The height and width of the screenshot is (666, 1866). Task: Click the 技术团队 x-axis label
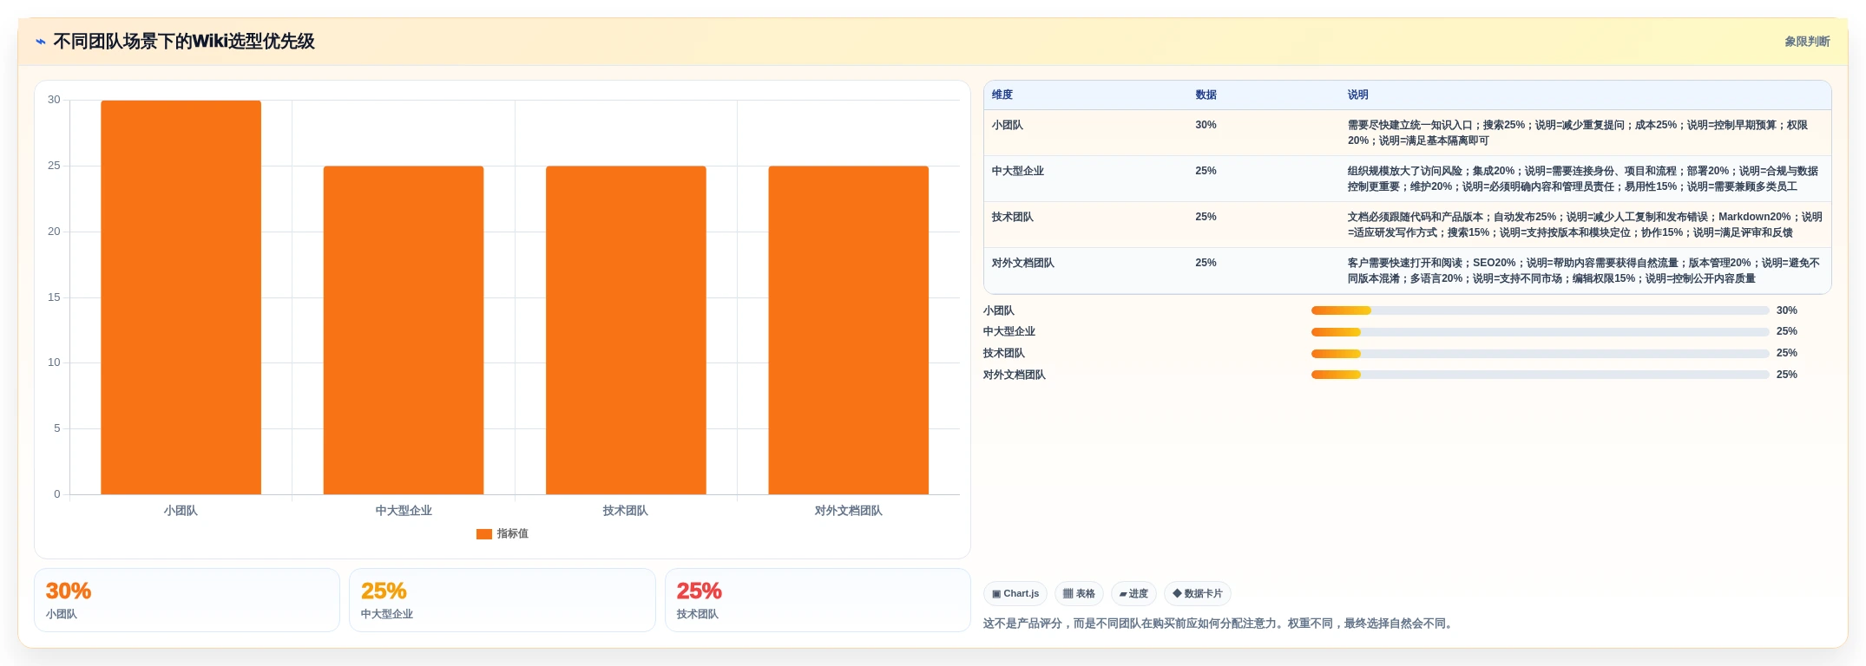pyautogui.click(x=626, y=511)
